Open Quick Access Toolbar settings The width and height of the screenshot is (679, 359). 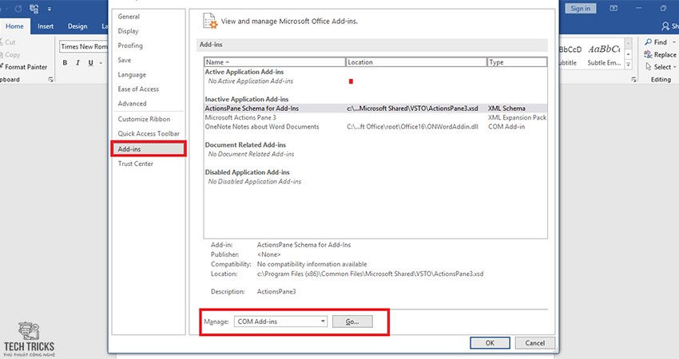[149, 134]
